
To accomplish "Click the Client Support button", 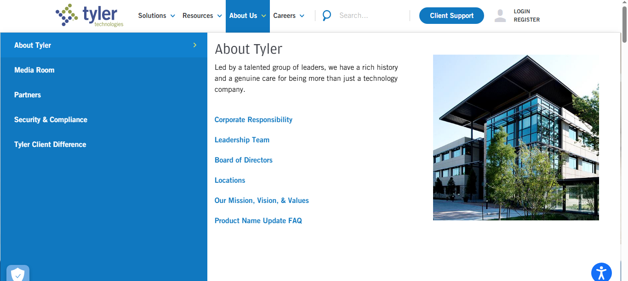I will tap(451, 15).
